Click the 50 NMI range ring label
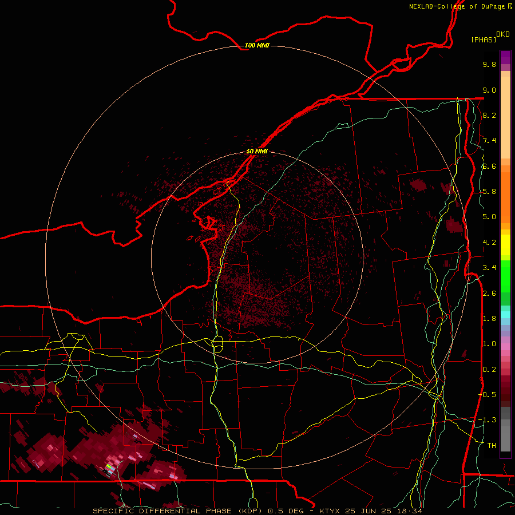 pyautogui.click(x=257, y=151)
